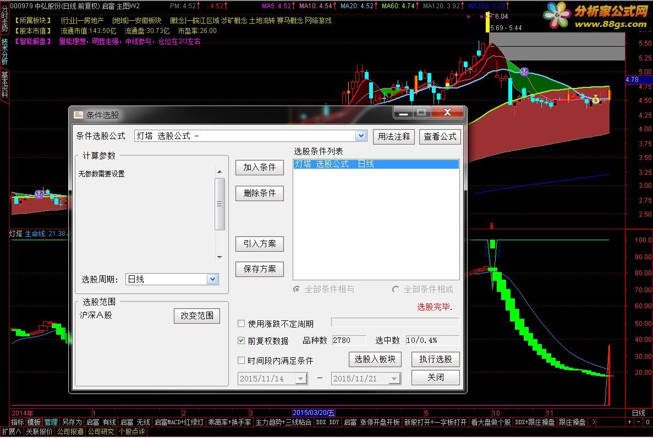653x438 pixels.
Task: Open 关联报价 bottom tab
Action: pyautogui.click(x=39, y=432)
